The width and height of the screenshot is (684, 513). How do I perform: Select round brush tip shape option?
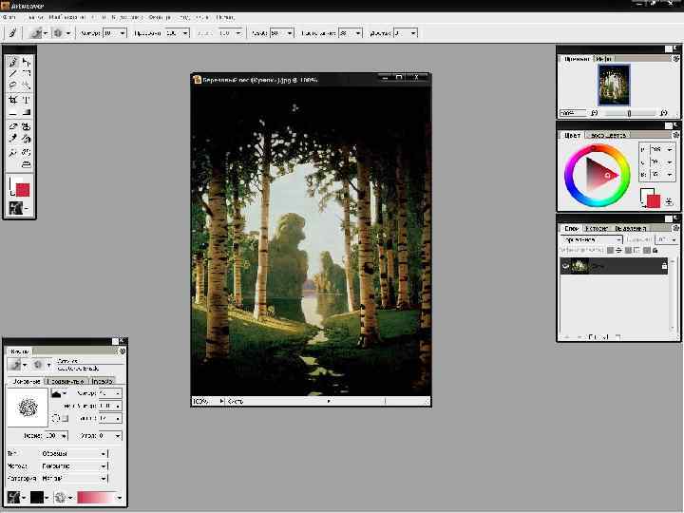point(55,417)
